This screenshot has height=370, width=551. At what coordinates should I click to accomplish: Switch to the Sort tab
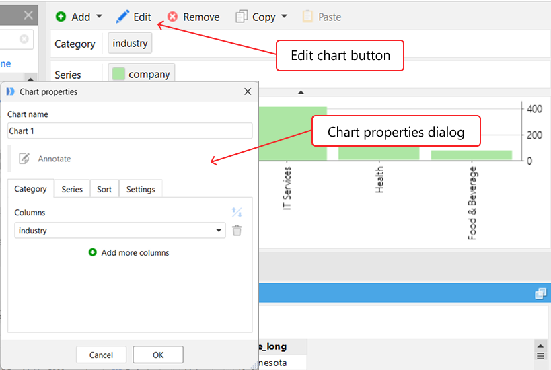104,190
